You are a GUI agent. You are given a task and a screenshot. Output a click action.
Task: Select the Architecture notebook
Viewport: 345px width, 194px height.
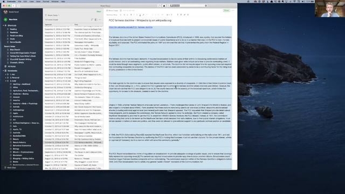click(x=18, y=116)
